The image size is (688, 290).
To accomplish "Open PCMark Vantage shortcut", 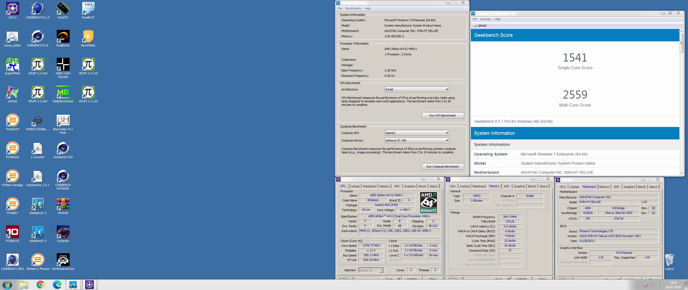I will point(12,178).
